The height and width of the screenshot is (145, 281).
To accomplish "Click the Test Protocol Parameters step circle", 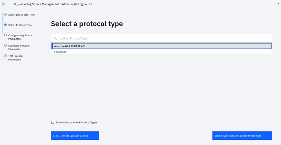I will click(x=5, y=56).
